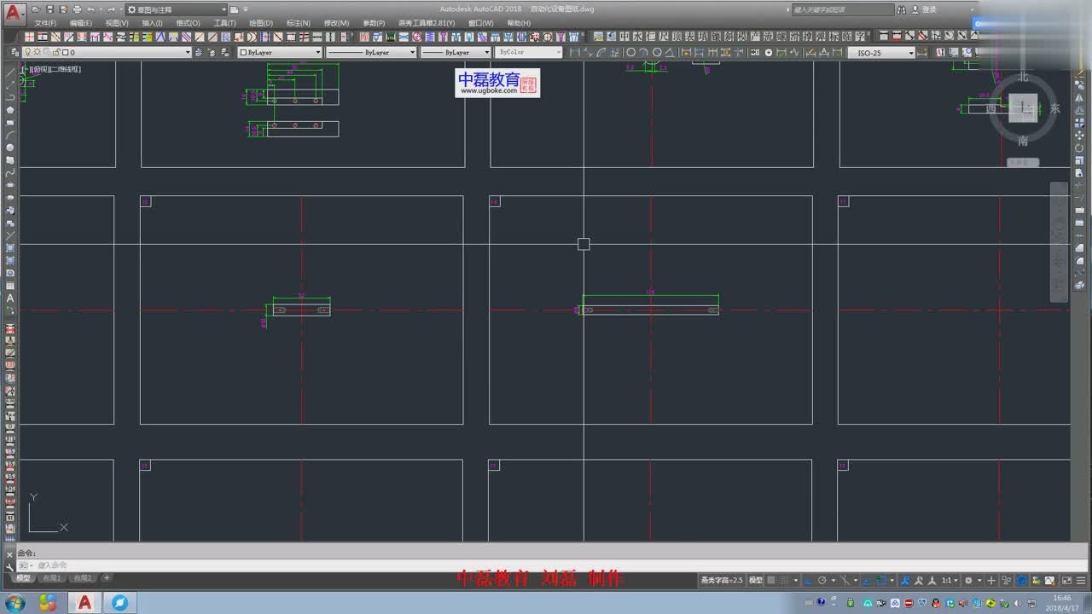Viewport: 1092px width, 614px height.
Task: Toggle layer 0 on/off light bulb
Action: (27, 52)
